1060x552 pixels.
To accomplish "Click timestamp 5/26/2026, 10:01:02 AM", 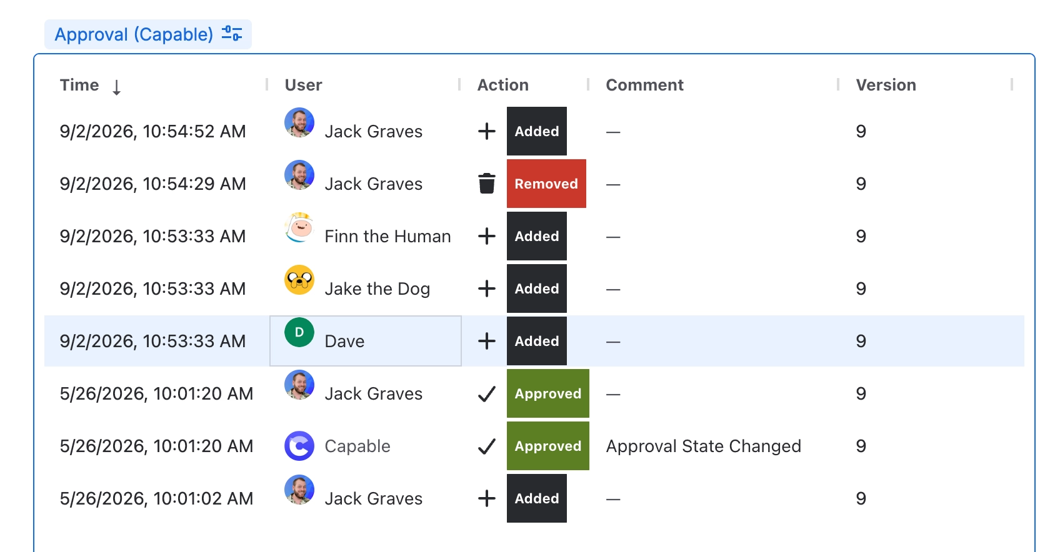I will [x=156, y=498].
